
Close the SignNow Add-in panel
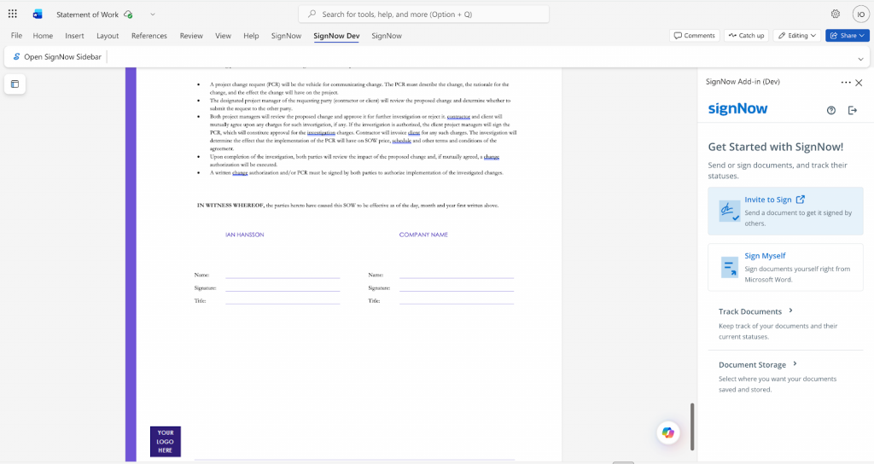point(859,83)
